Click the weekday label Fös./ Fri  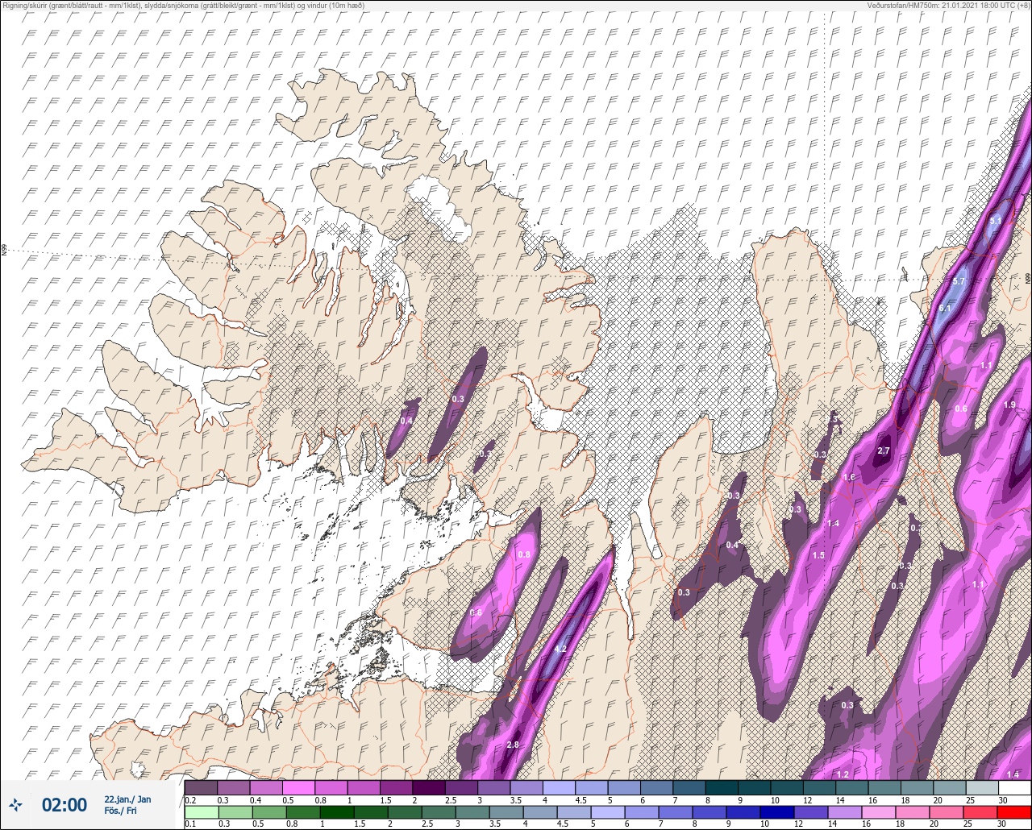120,811
